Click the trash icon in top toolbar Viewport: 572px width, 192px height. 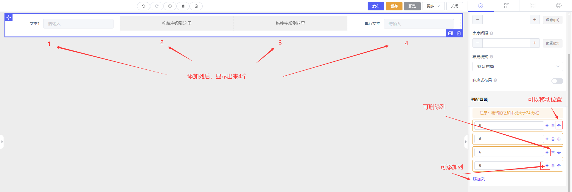click(x=196, y=6)
